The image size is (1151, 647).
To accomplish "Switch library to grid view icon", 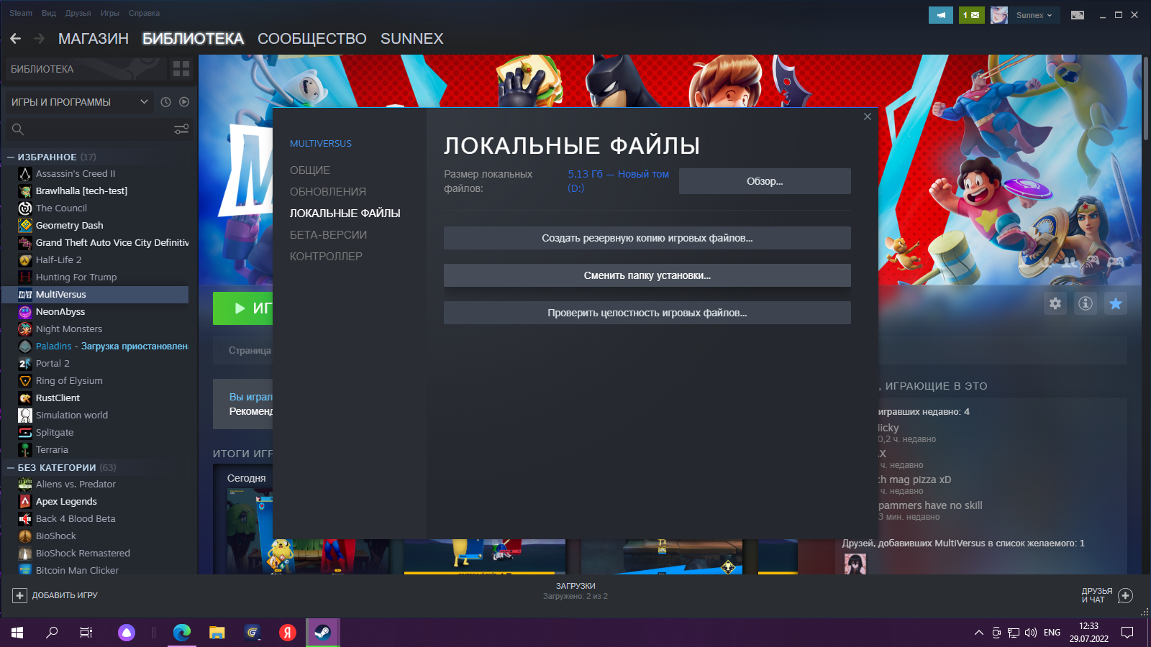I will point(181,69).
